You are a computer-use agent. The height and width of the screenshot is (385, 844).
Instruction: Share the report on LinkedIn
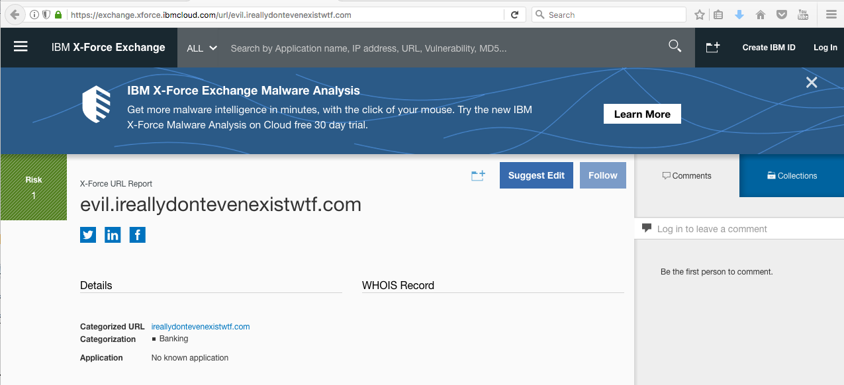[113, 235]
